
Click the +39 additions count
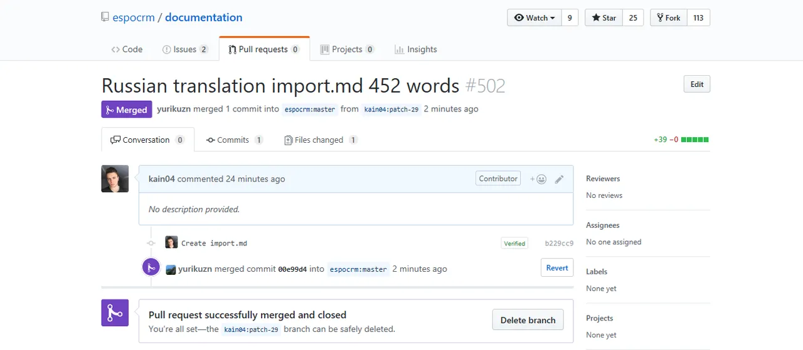pyautogui.click(x=660, y=140)
